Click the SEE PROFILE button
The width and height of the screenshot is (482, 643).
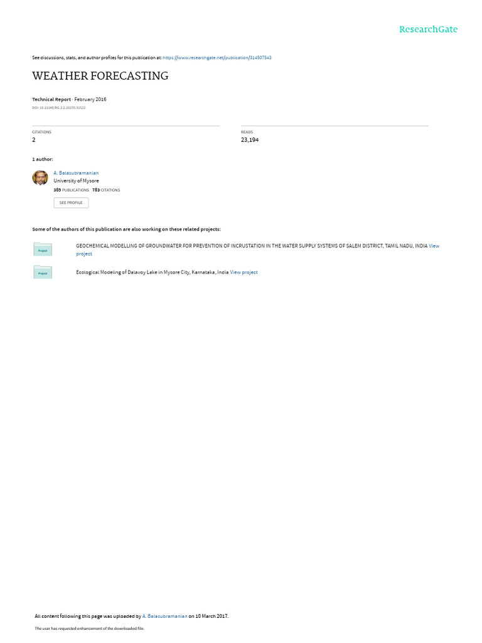pyautogui.click(x=71, y=203)
